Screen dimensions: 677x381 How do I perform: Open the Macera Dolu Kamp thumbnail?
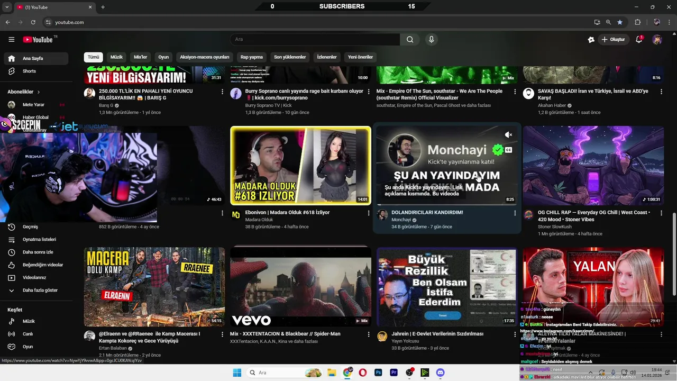[x=154, y=286]
